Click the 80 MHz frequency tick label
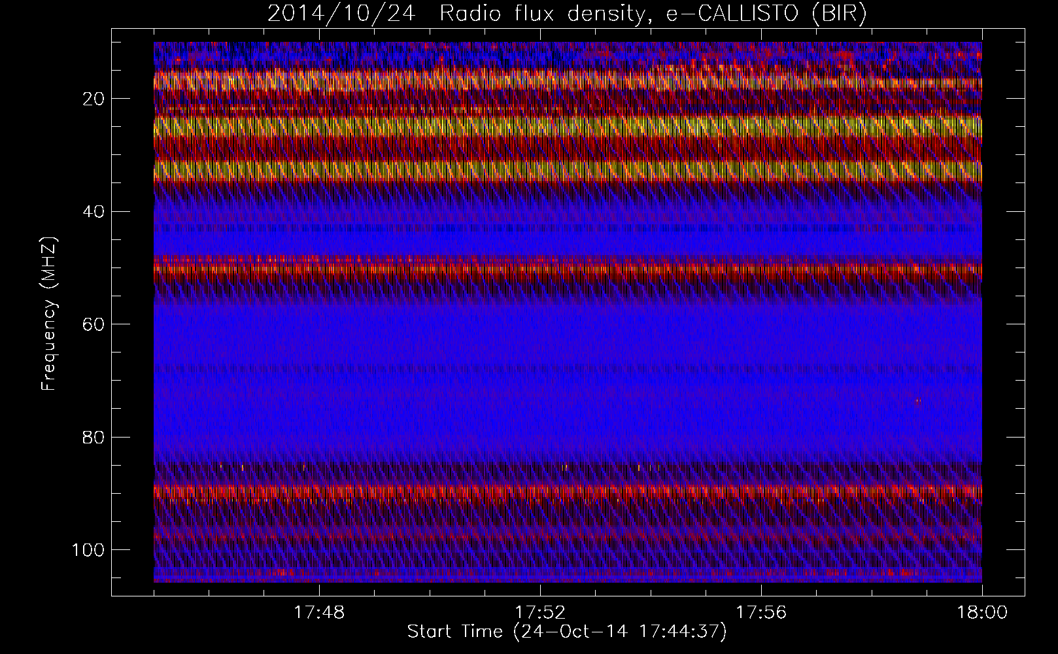Viewport: 1058px width, 654px height. click(x=94, y=437)
